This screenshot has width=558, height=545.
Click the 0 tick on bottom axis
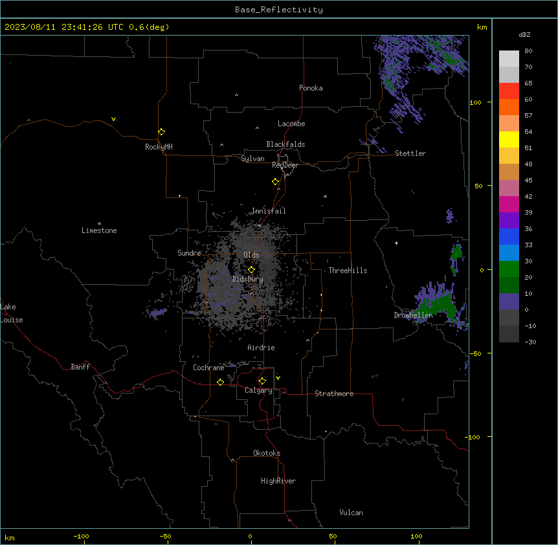pos(250,536)
